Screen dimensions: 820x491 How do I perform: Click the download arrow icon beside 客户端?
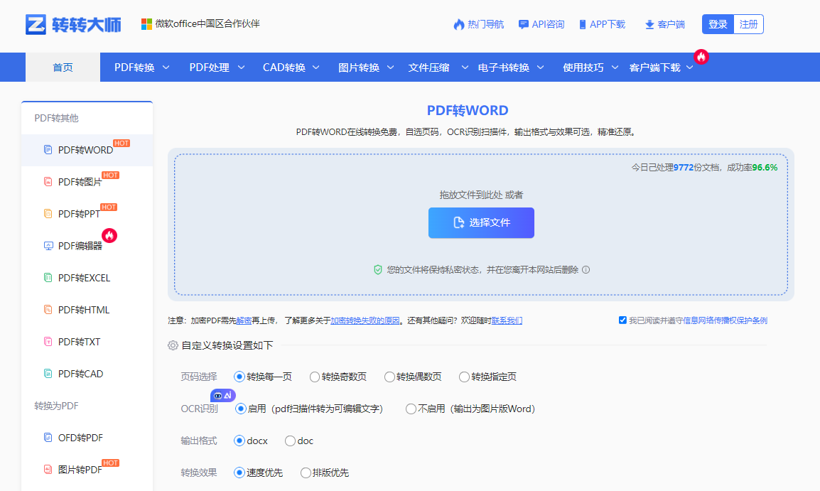pos(649,25)
